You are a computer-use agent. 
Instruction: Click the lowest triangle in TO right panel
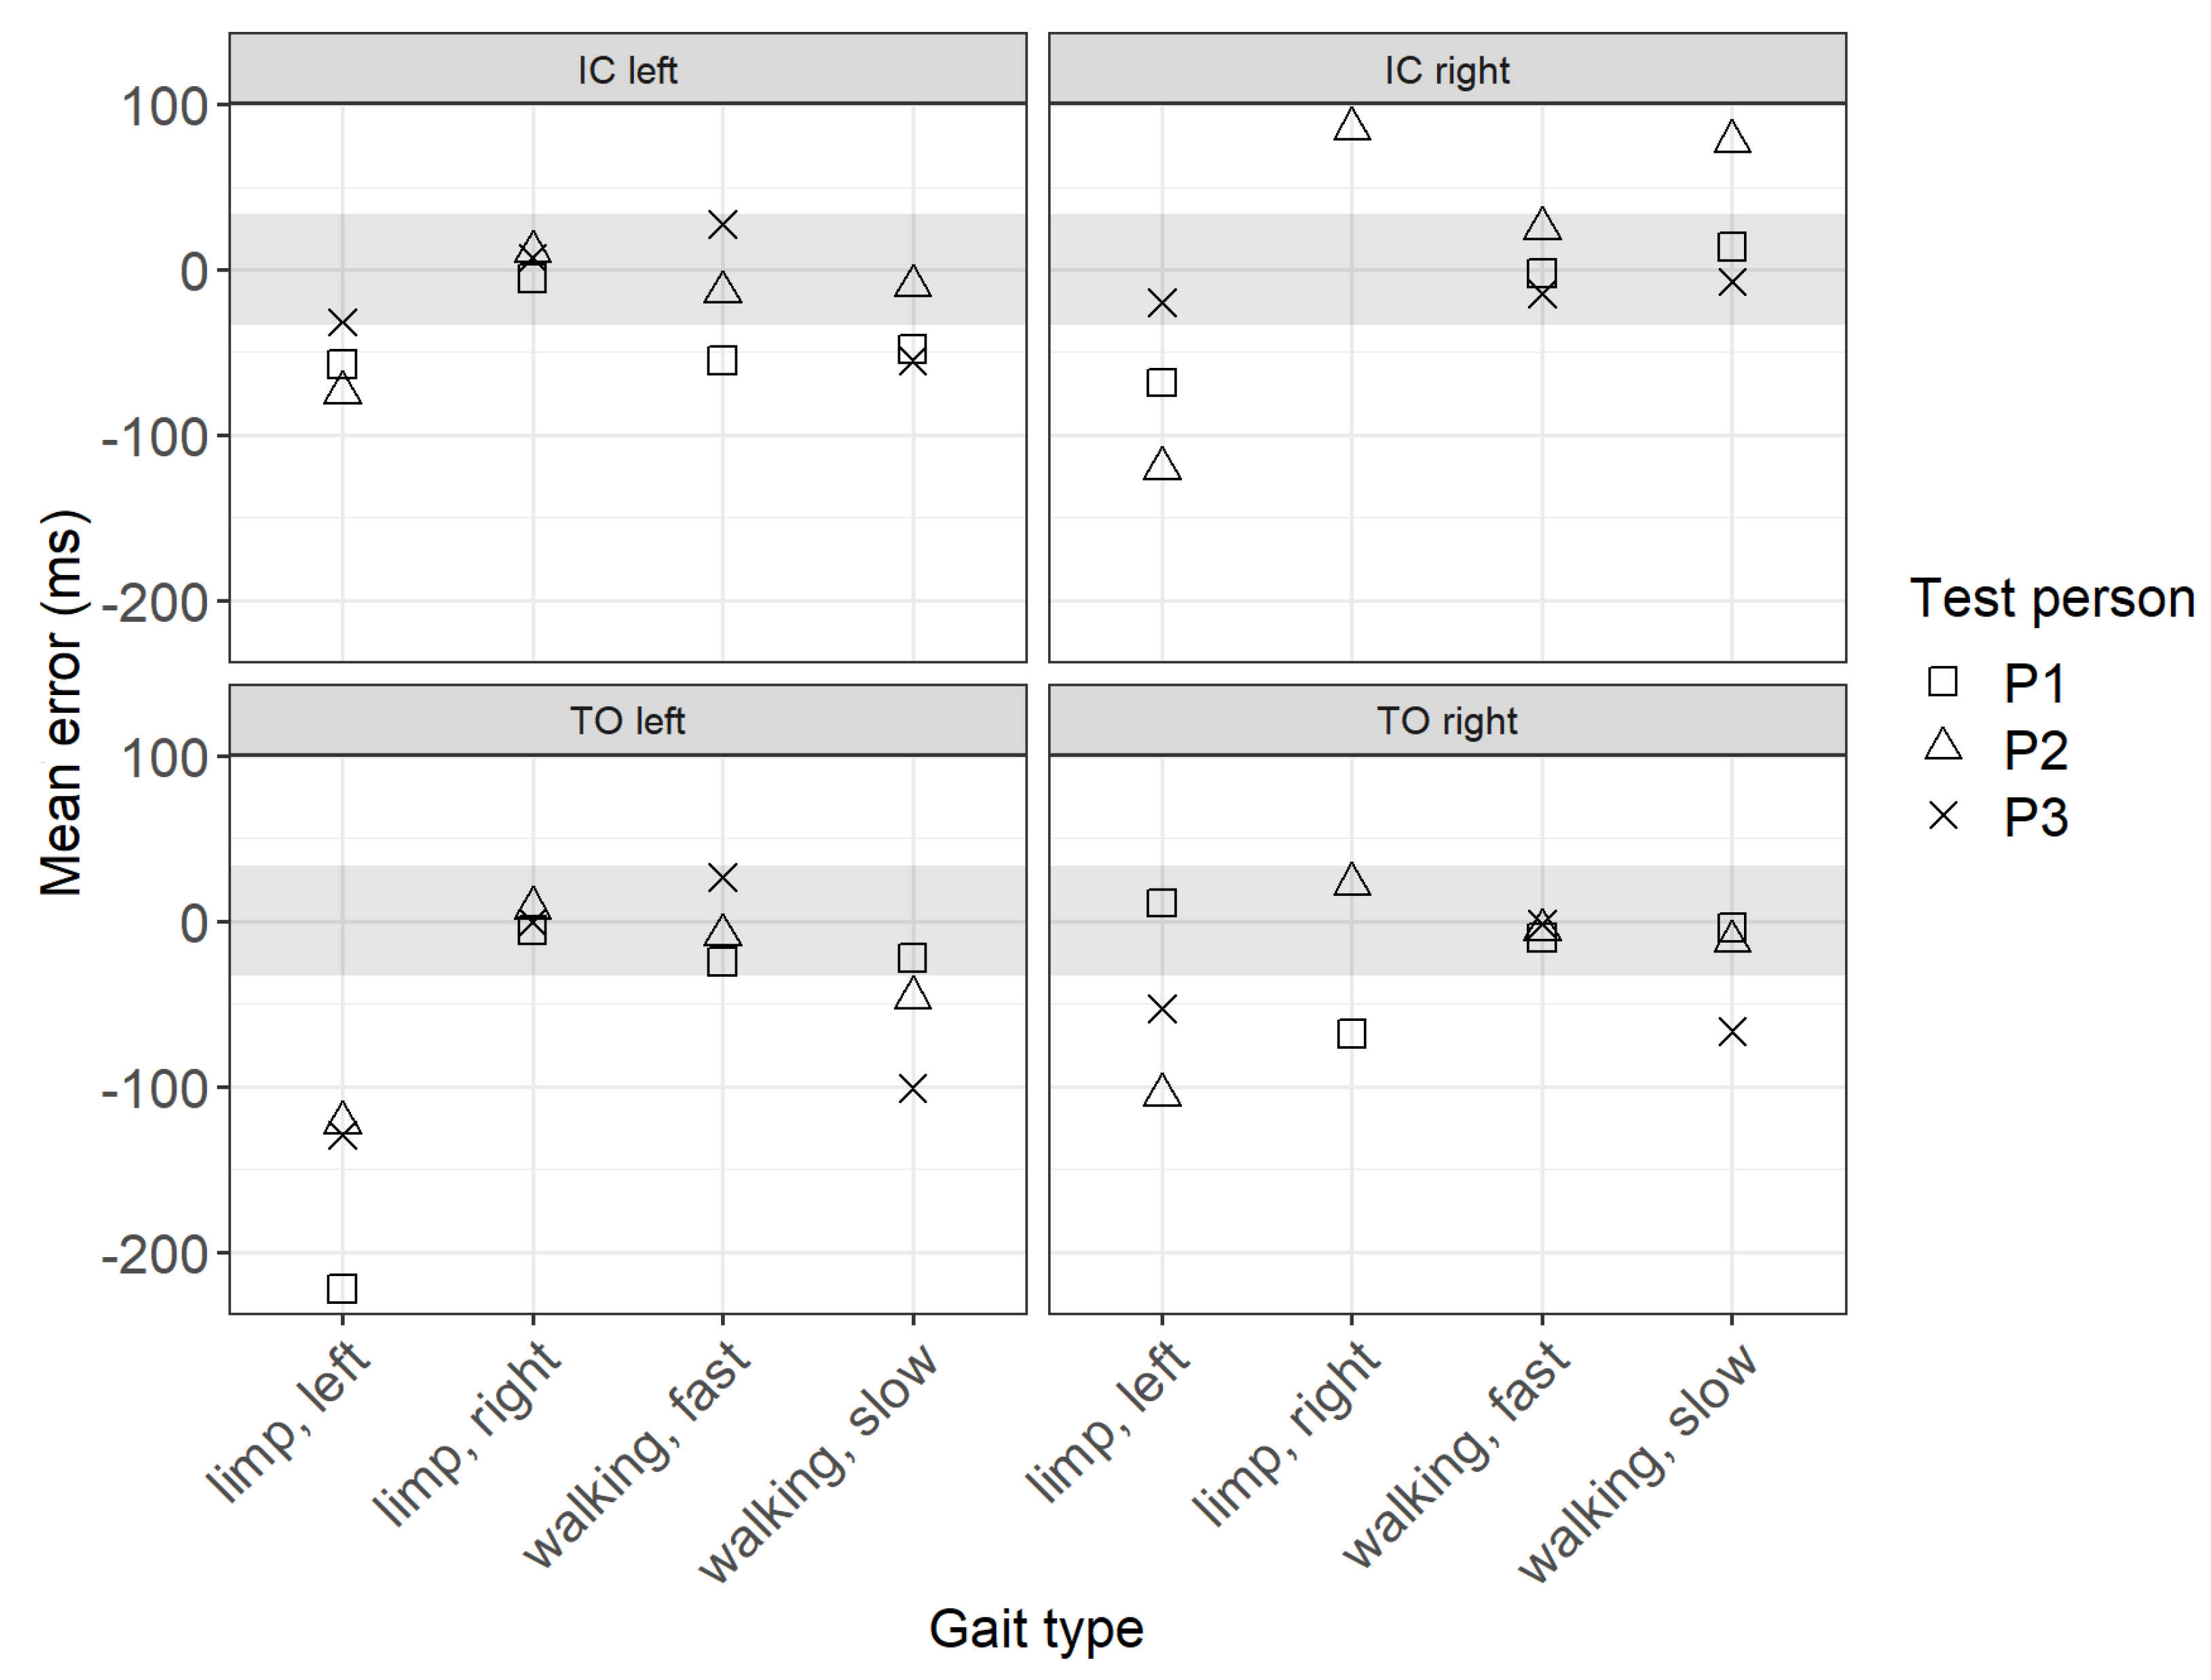click(1161, 1091)
